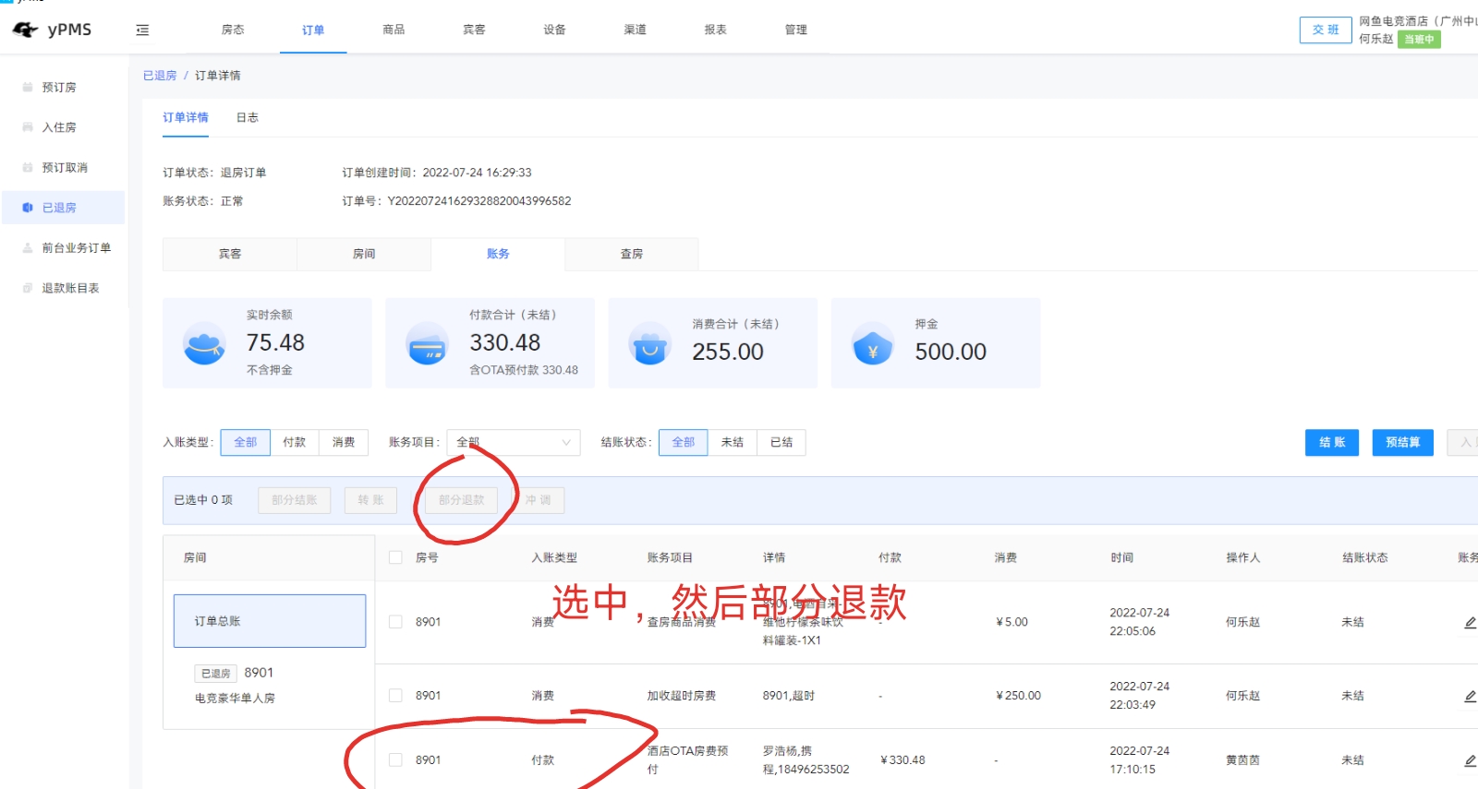Screen dimensions: 1478x789
Task: Click the 消费合计 basket icon
Action: click(x=650, y=343)
